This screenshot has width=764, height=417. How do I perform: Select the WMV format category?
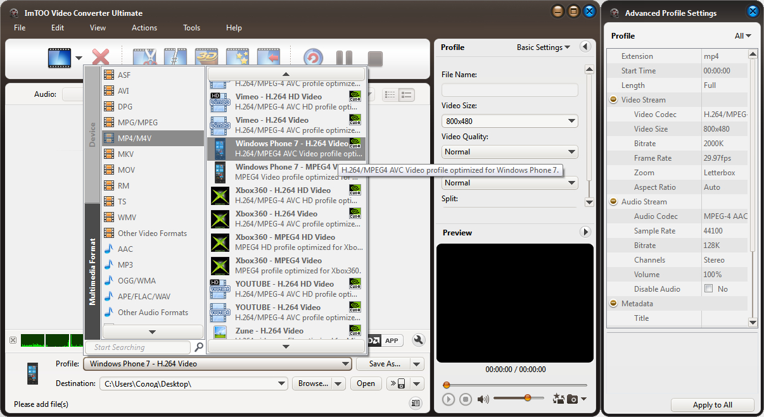153,217
